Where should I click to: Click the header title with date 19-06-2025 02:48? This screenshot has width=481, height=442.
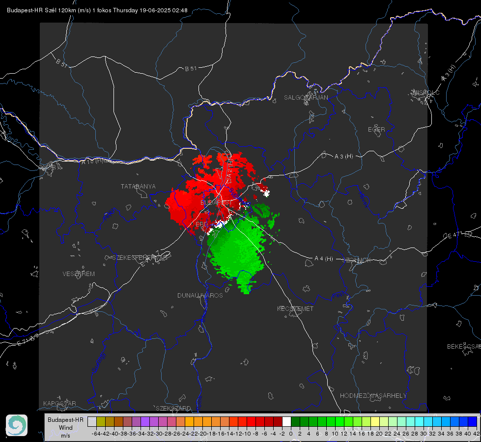(97, 10)
